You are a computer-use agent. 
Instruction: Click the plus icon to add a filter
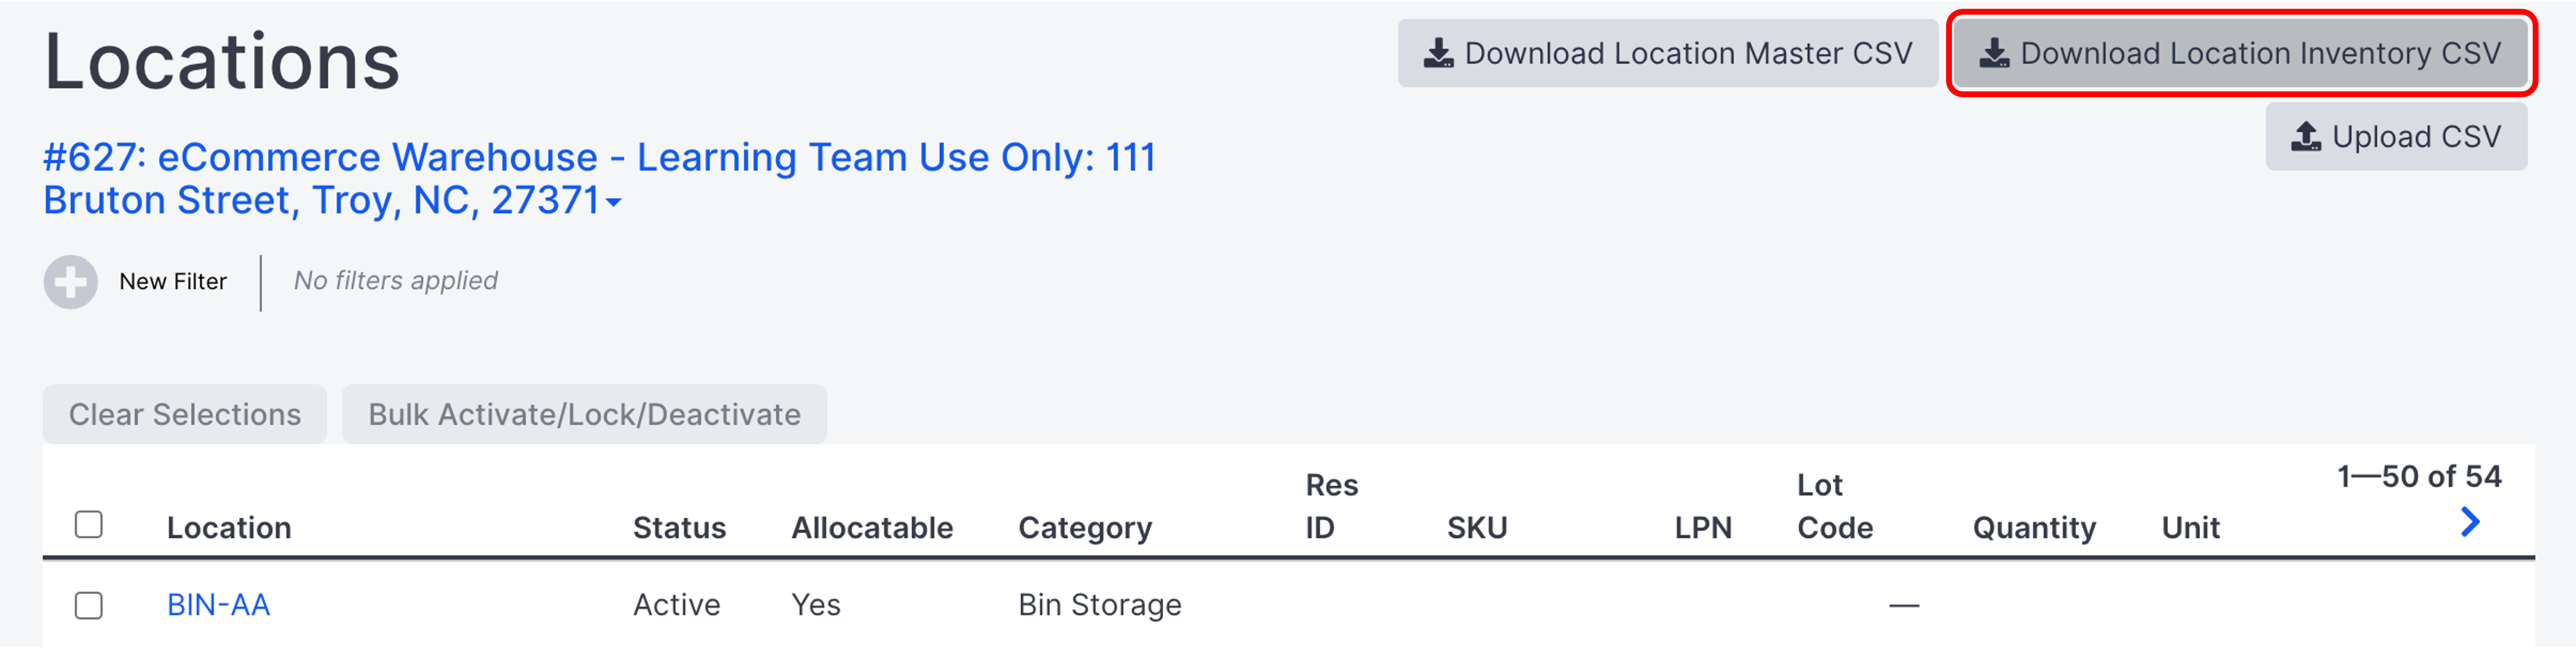tap(71, 282)
